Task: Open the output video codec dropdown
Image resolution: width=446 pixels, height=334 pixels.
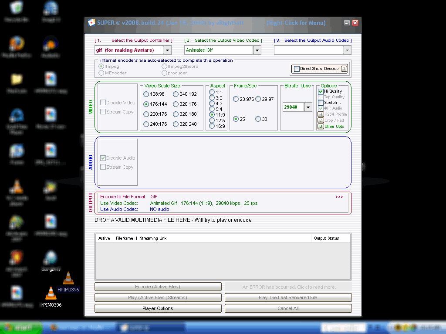Action: (257, 50)
